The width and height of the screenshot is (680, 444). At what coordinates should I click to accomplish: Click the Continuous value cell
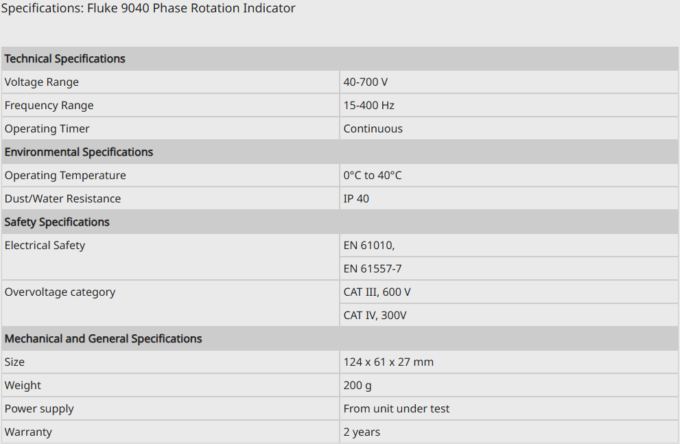[x=373, y=129]
